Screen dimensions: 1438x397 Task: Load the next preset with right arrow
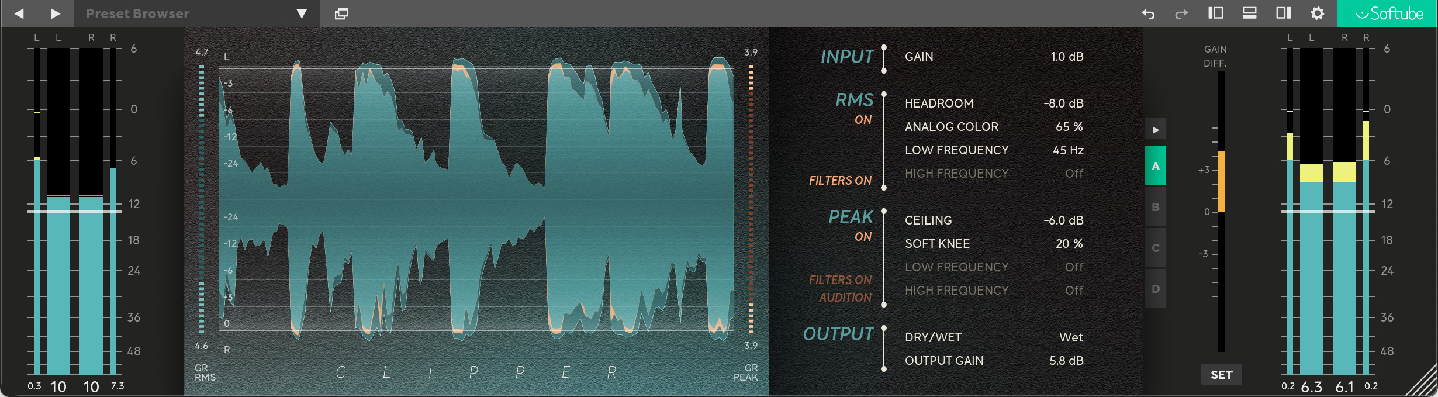coord(56,13)
